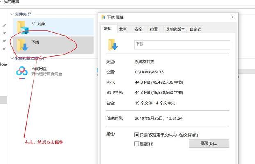Viewport: 255px width, 164px height.
Task: Click the 高级(D)... button
Action: (209, 143)
